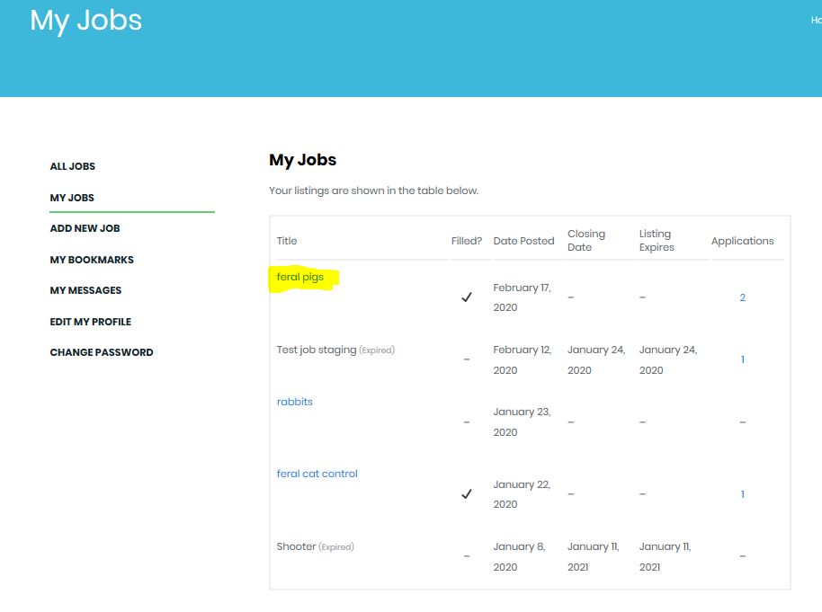Click the Test job staging title
Viewport: 822px width, 612px height.
(x=317, y=350)
